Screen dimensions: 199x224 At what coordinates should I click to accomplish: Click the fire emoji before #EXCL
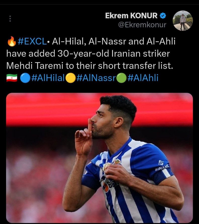(12, 41)
